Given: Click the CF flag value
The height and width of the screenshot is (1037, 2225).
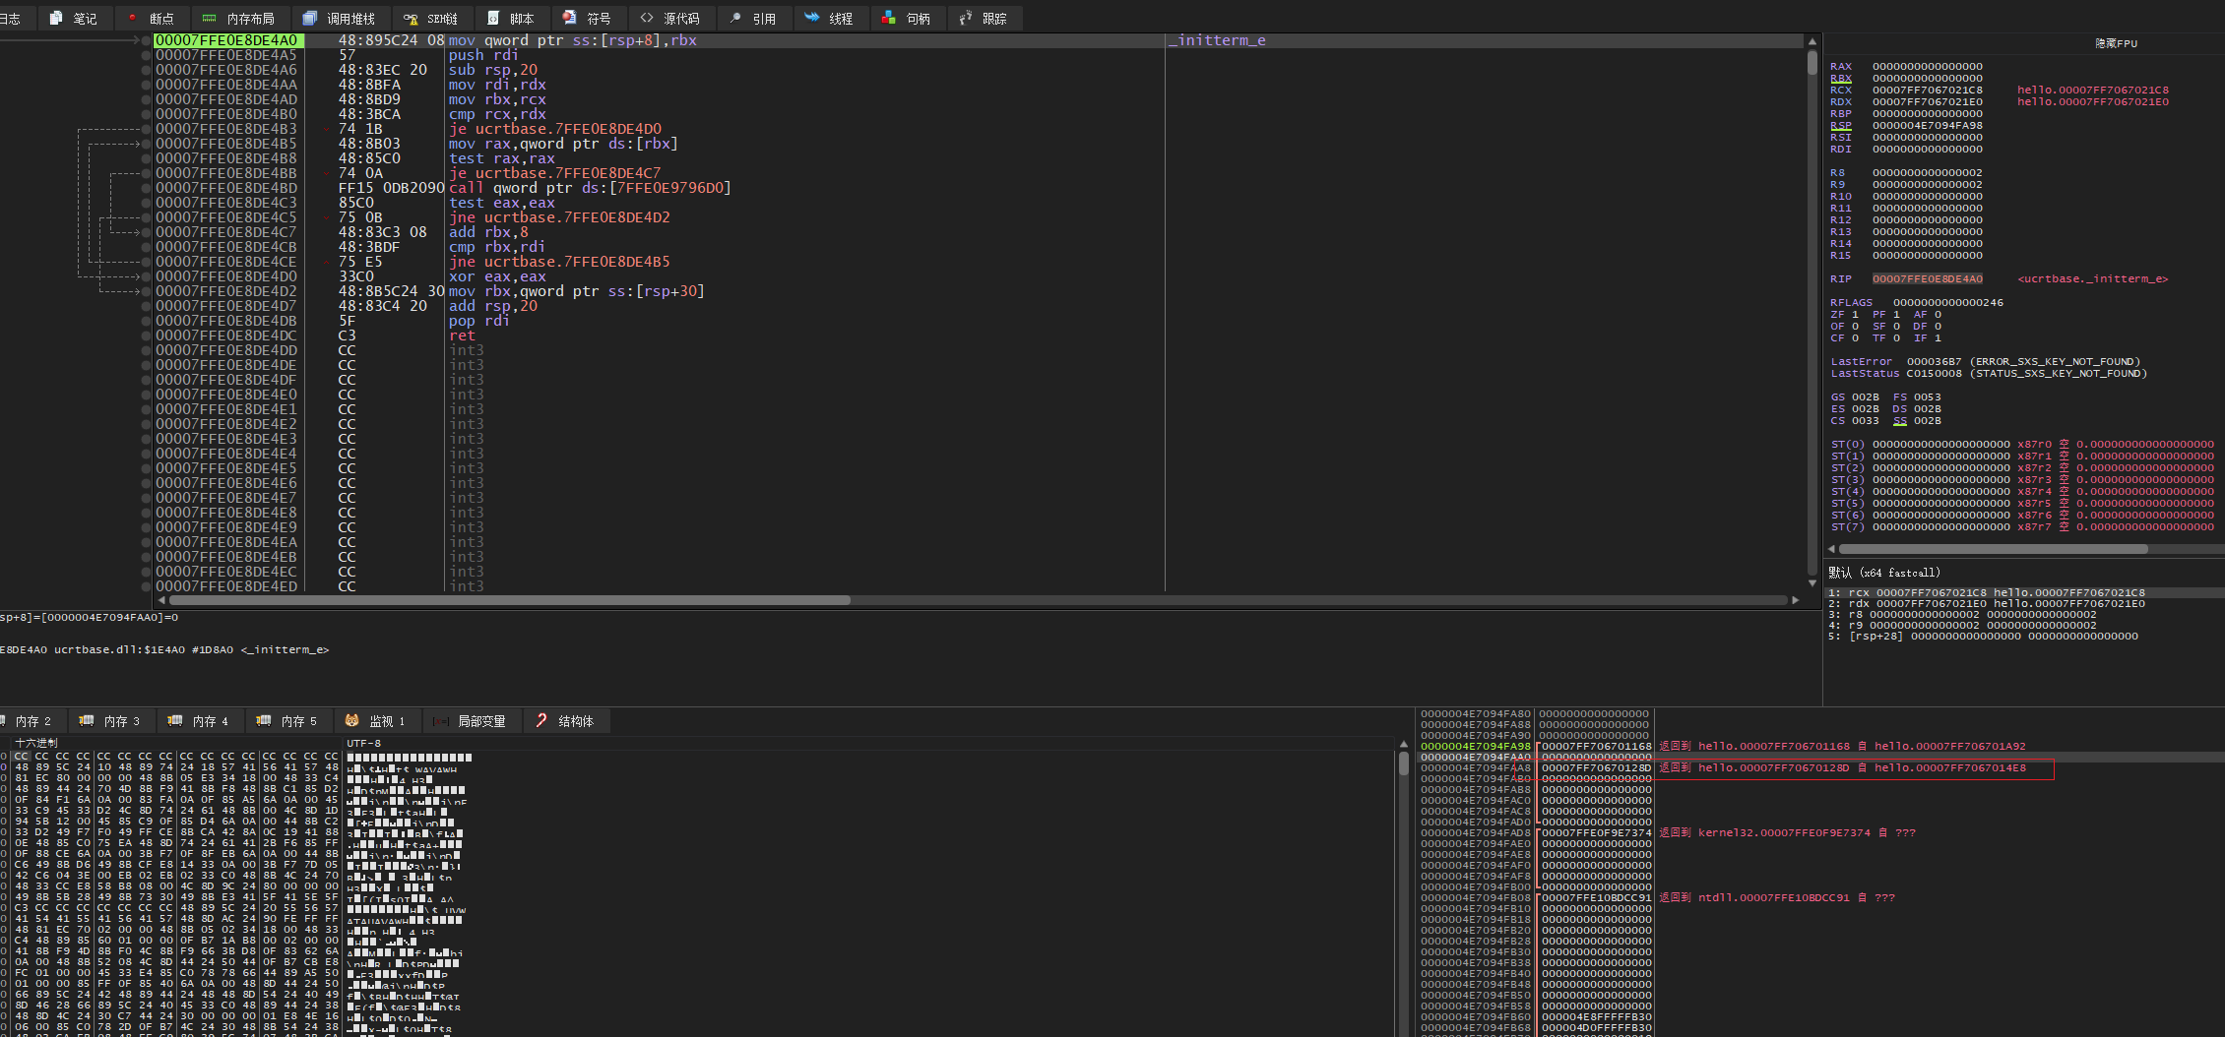Looking at the screenshot, I should point(1856,338).
